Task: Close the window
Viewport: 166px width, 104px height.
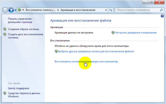Action: pos(159,2)
